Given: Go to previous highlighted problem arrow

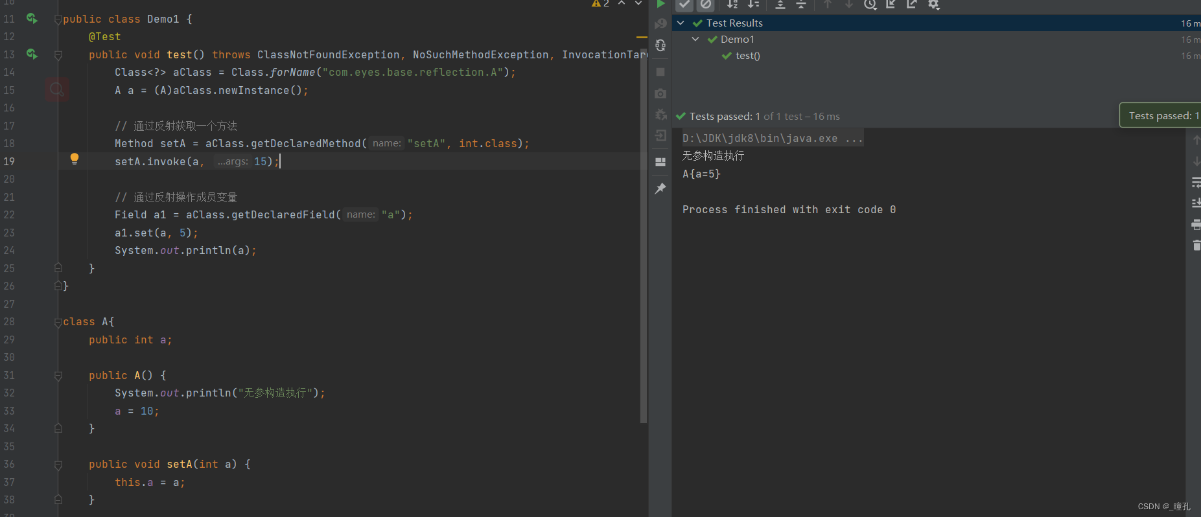Looking at the screenshot, I should (622, 4).
